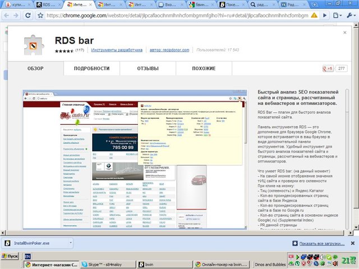Open the Инструменты разработчика category link

(117, 50)
